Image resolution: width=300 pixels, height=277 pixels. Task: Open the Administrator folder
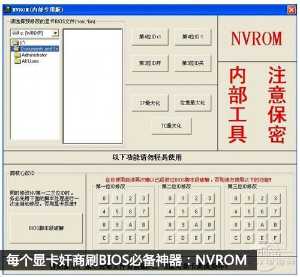tap(31, 55)
